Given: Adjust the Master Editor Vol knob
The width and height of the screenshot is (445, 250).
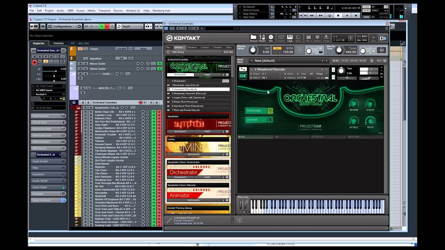Looking at the screenshot, I should click(x=253, y=50).
